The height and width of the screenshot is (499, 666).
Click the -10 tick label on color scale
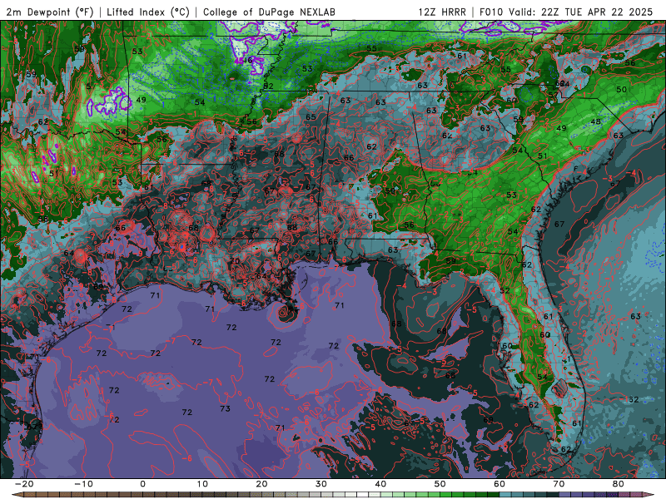coord(83,484)
